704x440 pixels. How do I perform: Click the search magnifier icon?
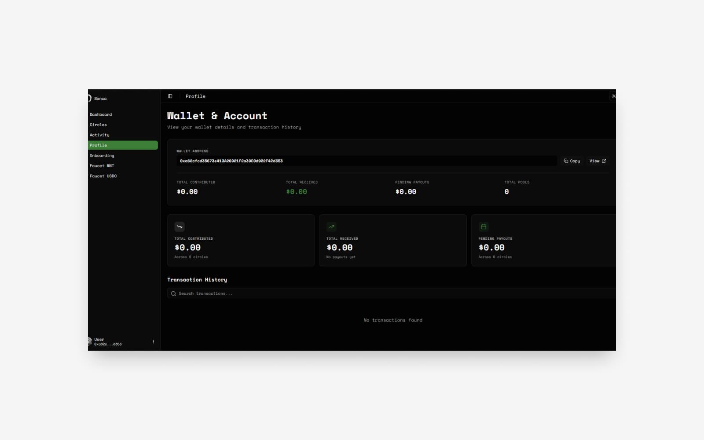(x=173, y=293)
